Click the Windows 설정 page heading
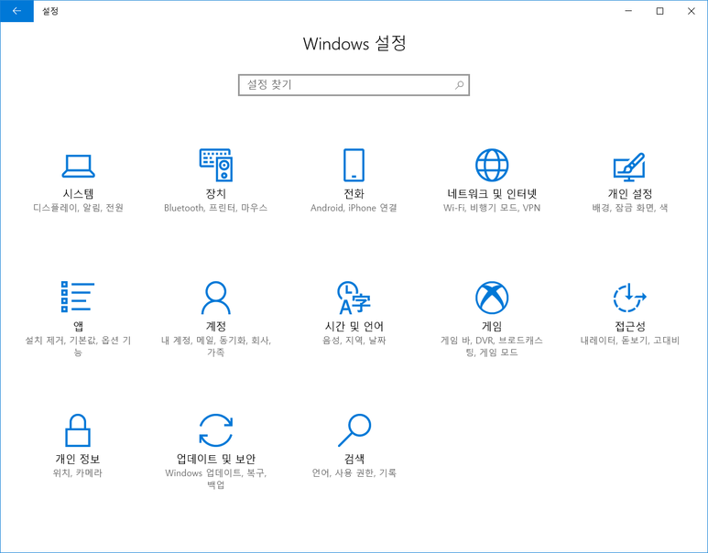708x553 pixels. pos(354,44)
